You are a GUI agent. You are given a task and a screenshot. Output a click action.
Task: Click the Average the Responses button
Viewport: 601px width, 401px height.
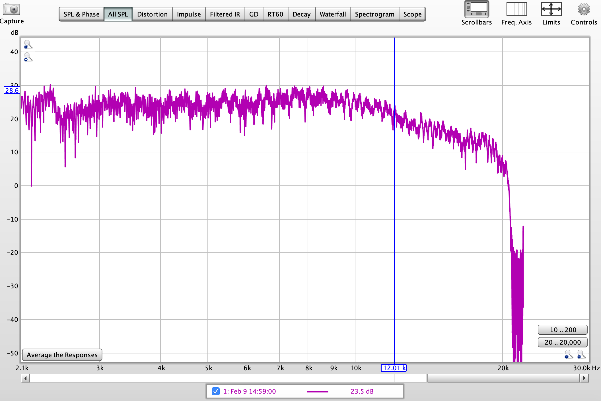[x=62, y=355]
